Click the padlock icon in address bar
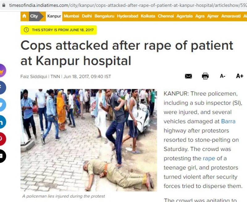 4,5
